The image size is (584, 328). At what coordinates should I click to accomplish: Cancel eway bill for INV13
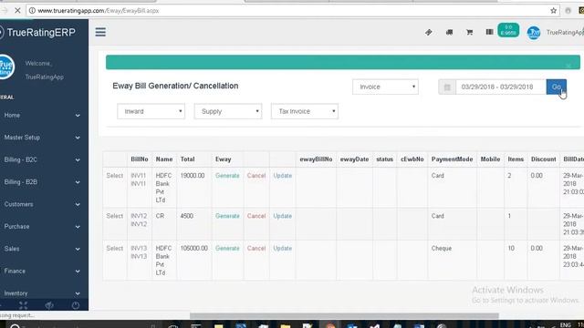[x=256, y=249]
